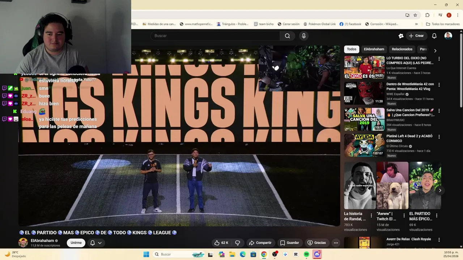This screenshot has height=260, width=463.
Task: Open CapCut from the taskbar
Action: 296,254
